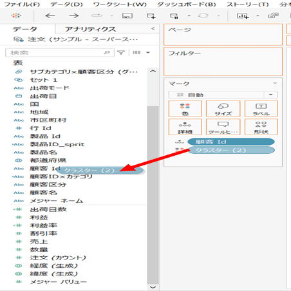Open dropdown next to pause updates icon

pos(189,15)
